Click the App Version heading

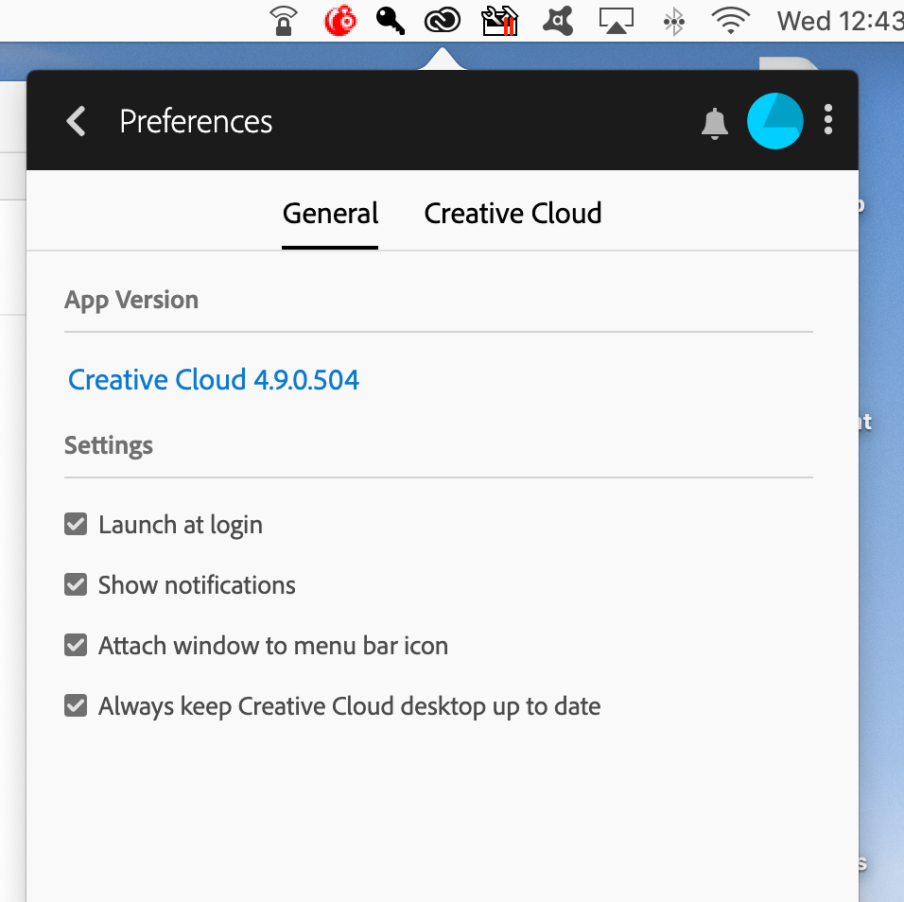(131, 301)
